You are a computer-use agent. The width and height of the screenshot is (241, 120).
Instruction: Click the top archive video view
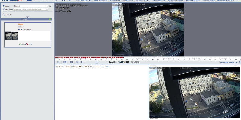(148, 30)
